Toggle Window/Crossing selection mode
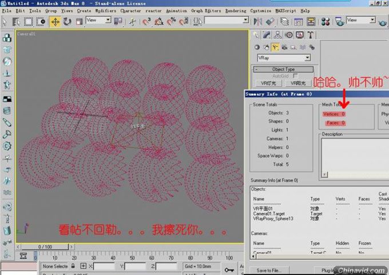The image size is (389, 275). [41, 22]
